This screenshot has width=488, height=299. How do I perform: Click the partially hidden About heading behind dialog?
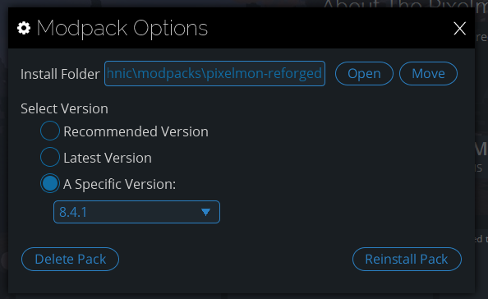[404, 4]
